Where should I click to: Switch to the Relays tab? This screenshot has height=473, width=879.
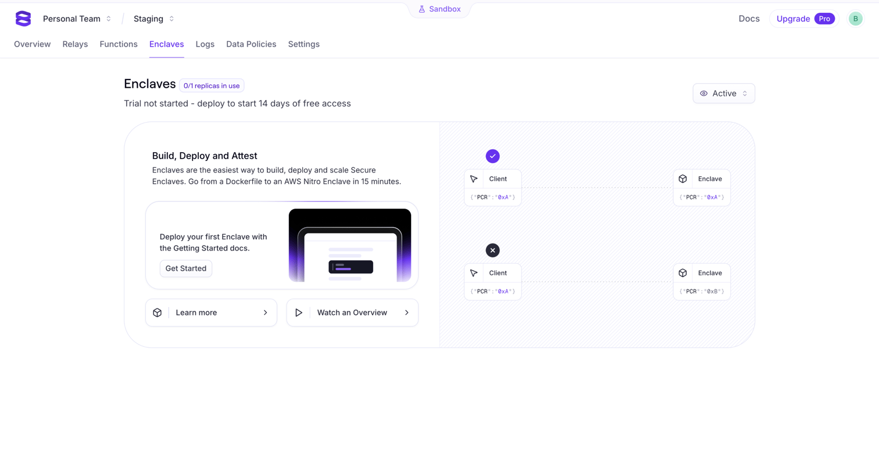75,44
